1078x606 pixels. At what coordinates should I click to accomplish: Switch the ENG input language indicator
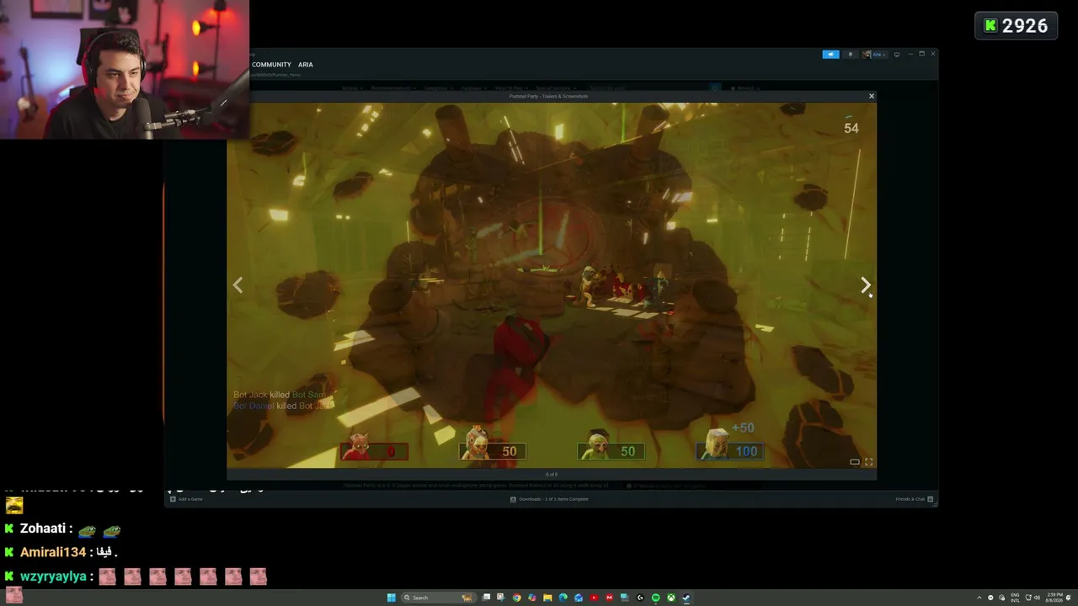pos(1015,598)
